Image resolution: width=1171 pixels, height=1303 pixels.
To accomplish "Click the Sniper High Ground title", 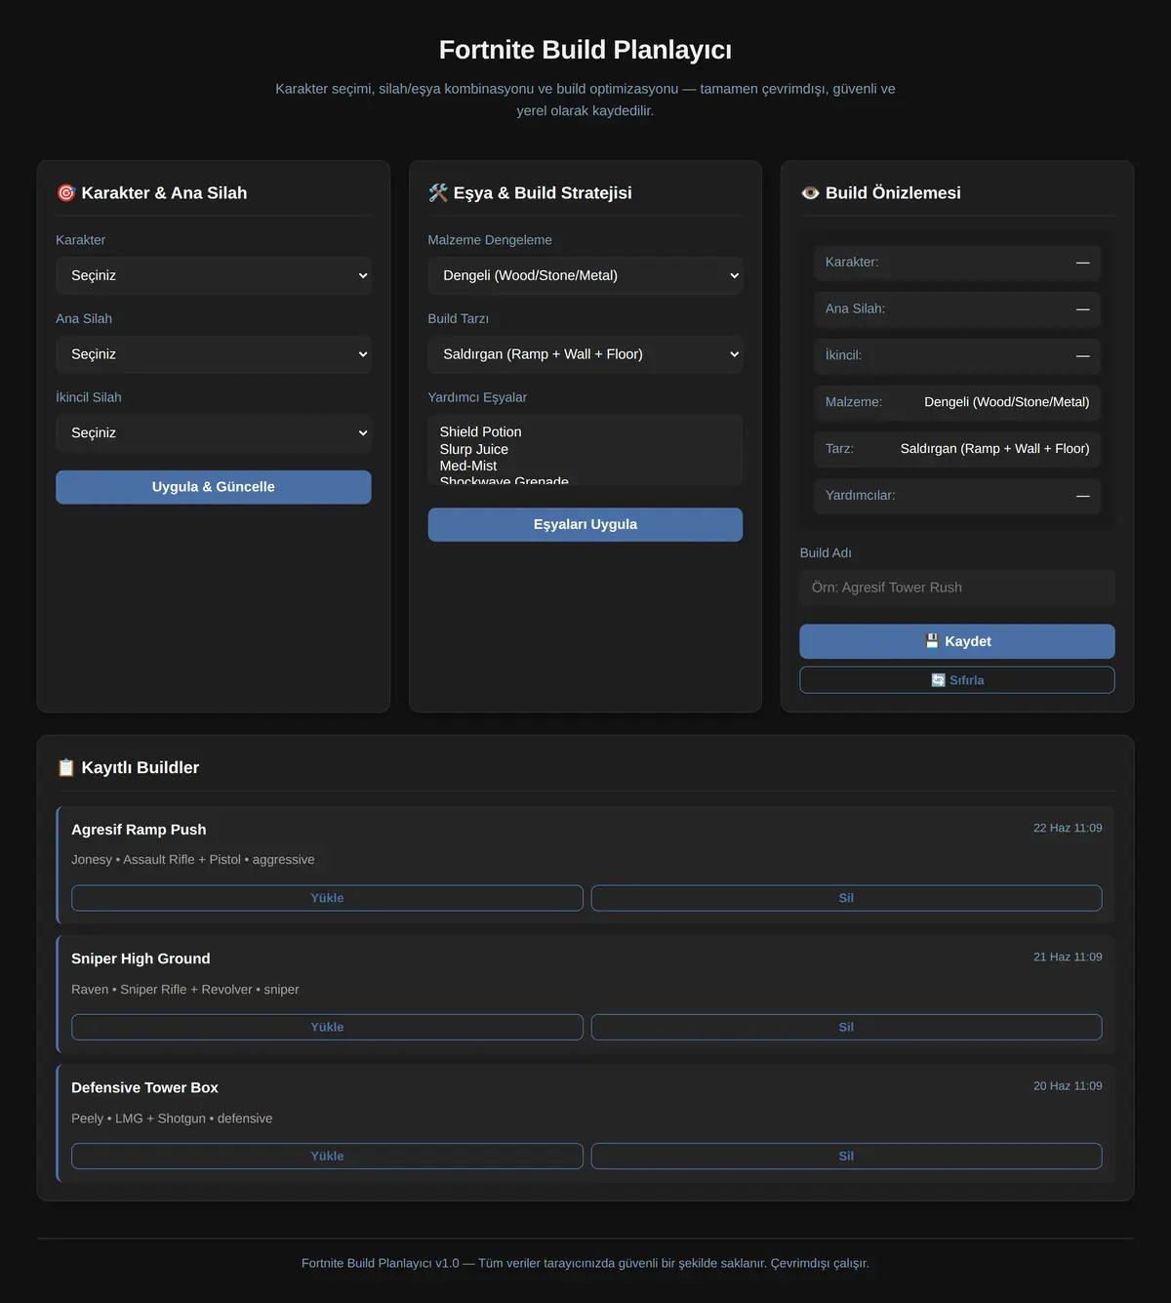I will coord(141,958).
